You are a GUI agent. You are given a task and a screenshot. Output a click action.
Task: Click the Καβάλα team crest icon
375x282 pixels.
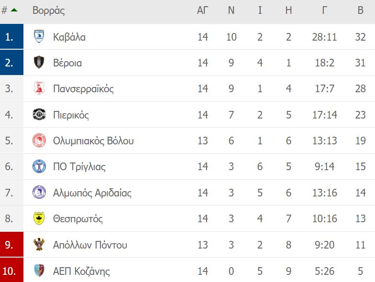(39, 36)
